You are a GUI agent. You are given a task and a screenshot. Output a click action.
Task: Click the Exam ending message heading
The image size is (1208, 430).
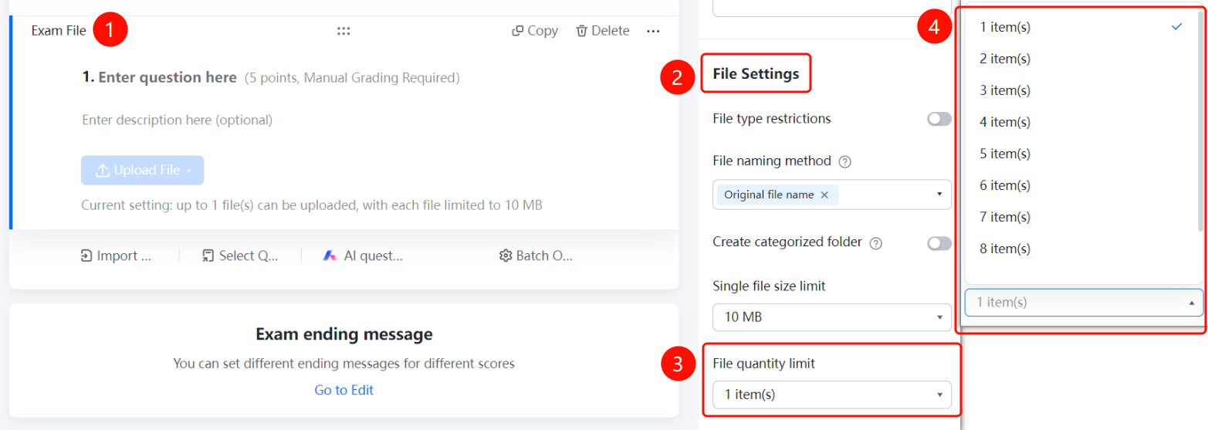(343, 334)
